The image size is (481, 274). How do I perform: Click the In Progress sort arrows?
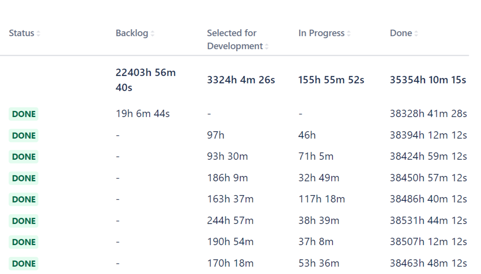349,34
